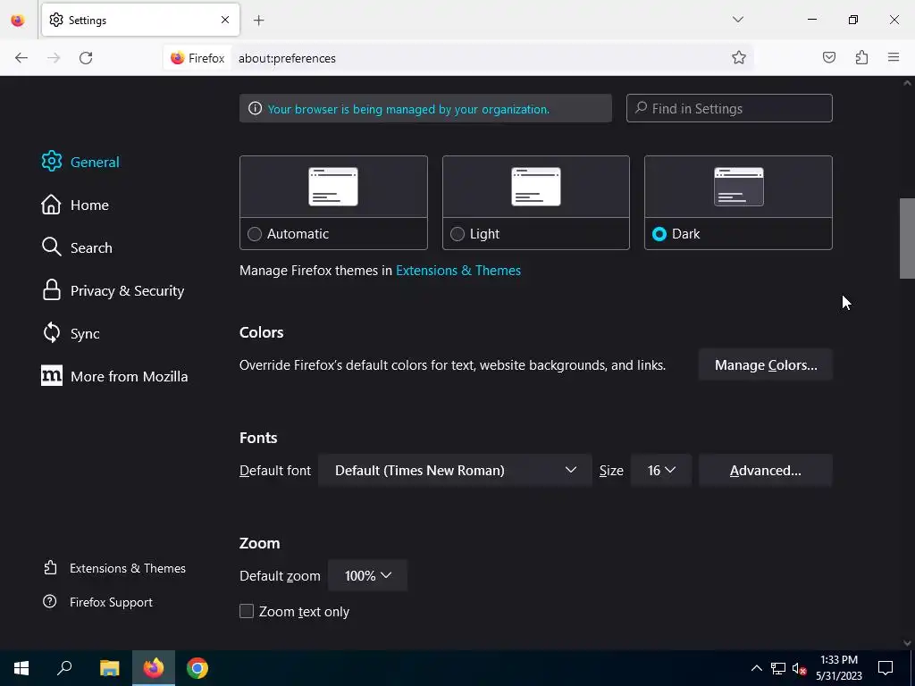Open the Firefox hamburger application menu

click(x=894, y=57)
